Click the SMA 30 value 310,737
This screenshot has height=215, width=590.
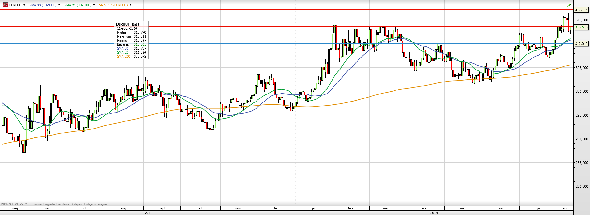(x=140, y=48)
